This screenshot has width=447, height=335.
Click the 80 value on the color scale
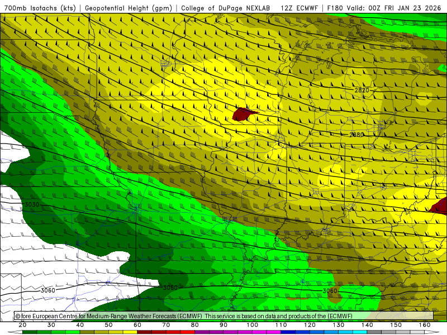pyautogui.click(x=194, y=325)
